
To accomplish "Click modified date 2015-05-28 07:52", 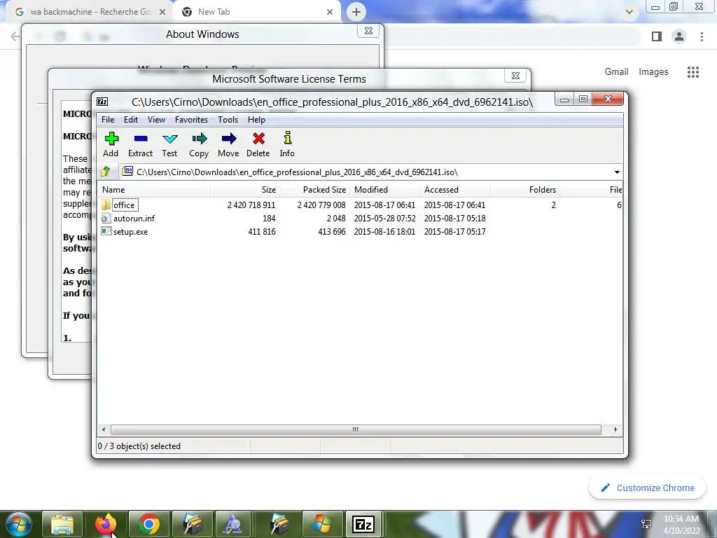I will [x=385, y=219].
